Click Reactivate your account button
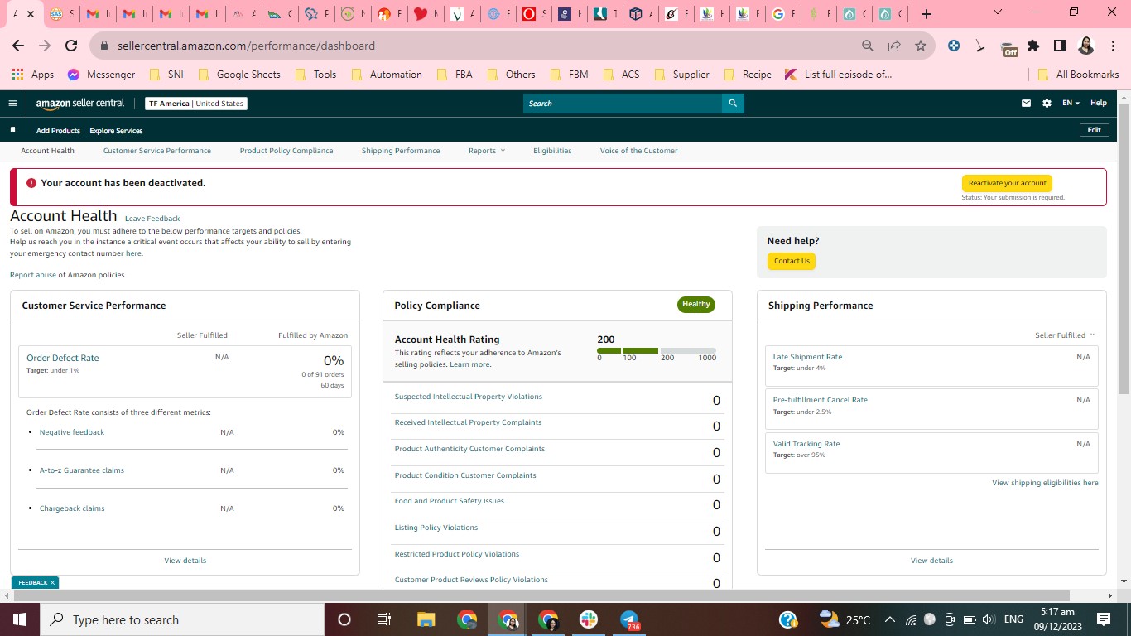 (1007, 183)
